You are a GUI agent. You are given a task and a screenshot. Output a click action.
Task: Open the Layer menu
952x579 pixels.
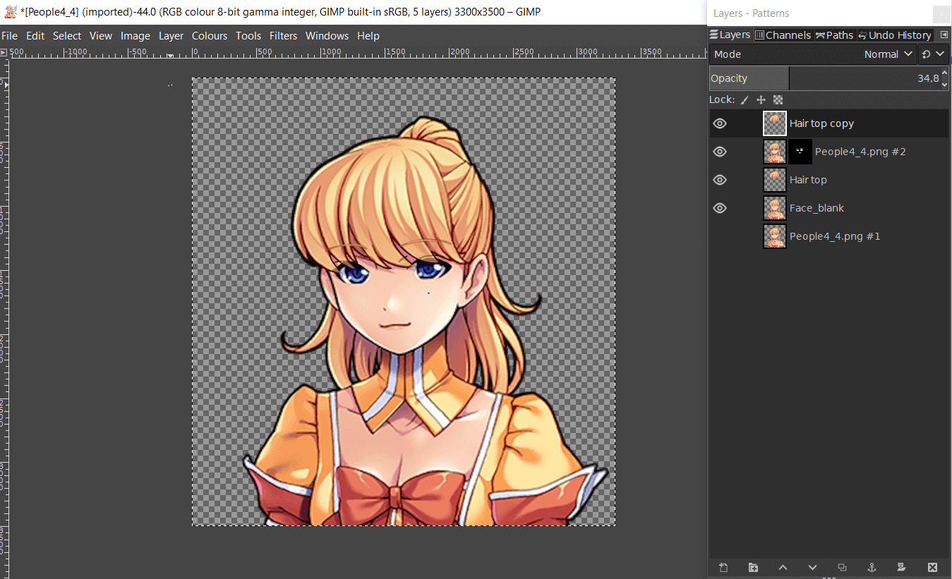coord(171,36)
